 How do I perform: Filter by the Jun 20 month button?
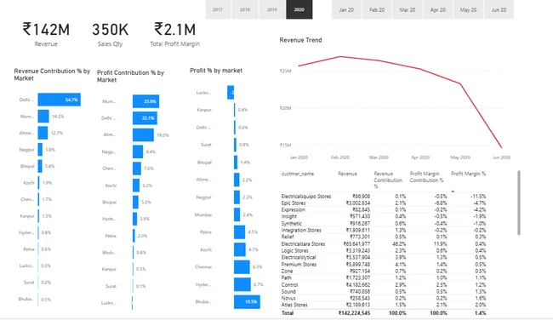point(499,9)
